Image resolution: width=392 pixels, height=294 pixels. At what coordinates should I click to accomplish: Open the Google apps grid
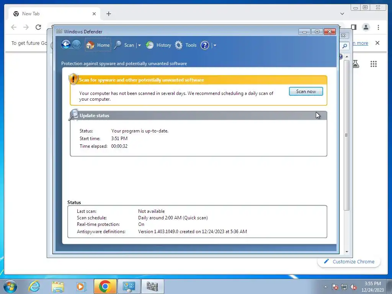[x=373, y=64]
